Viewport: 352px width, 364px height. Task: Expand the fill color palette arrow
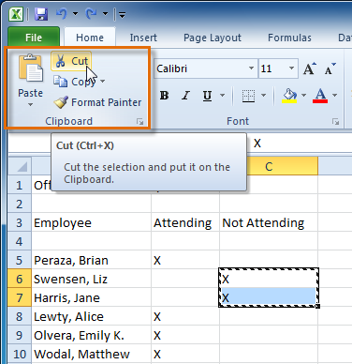(303, 95)
